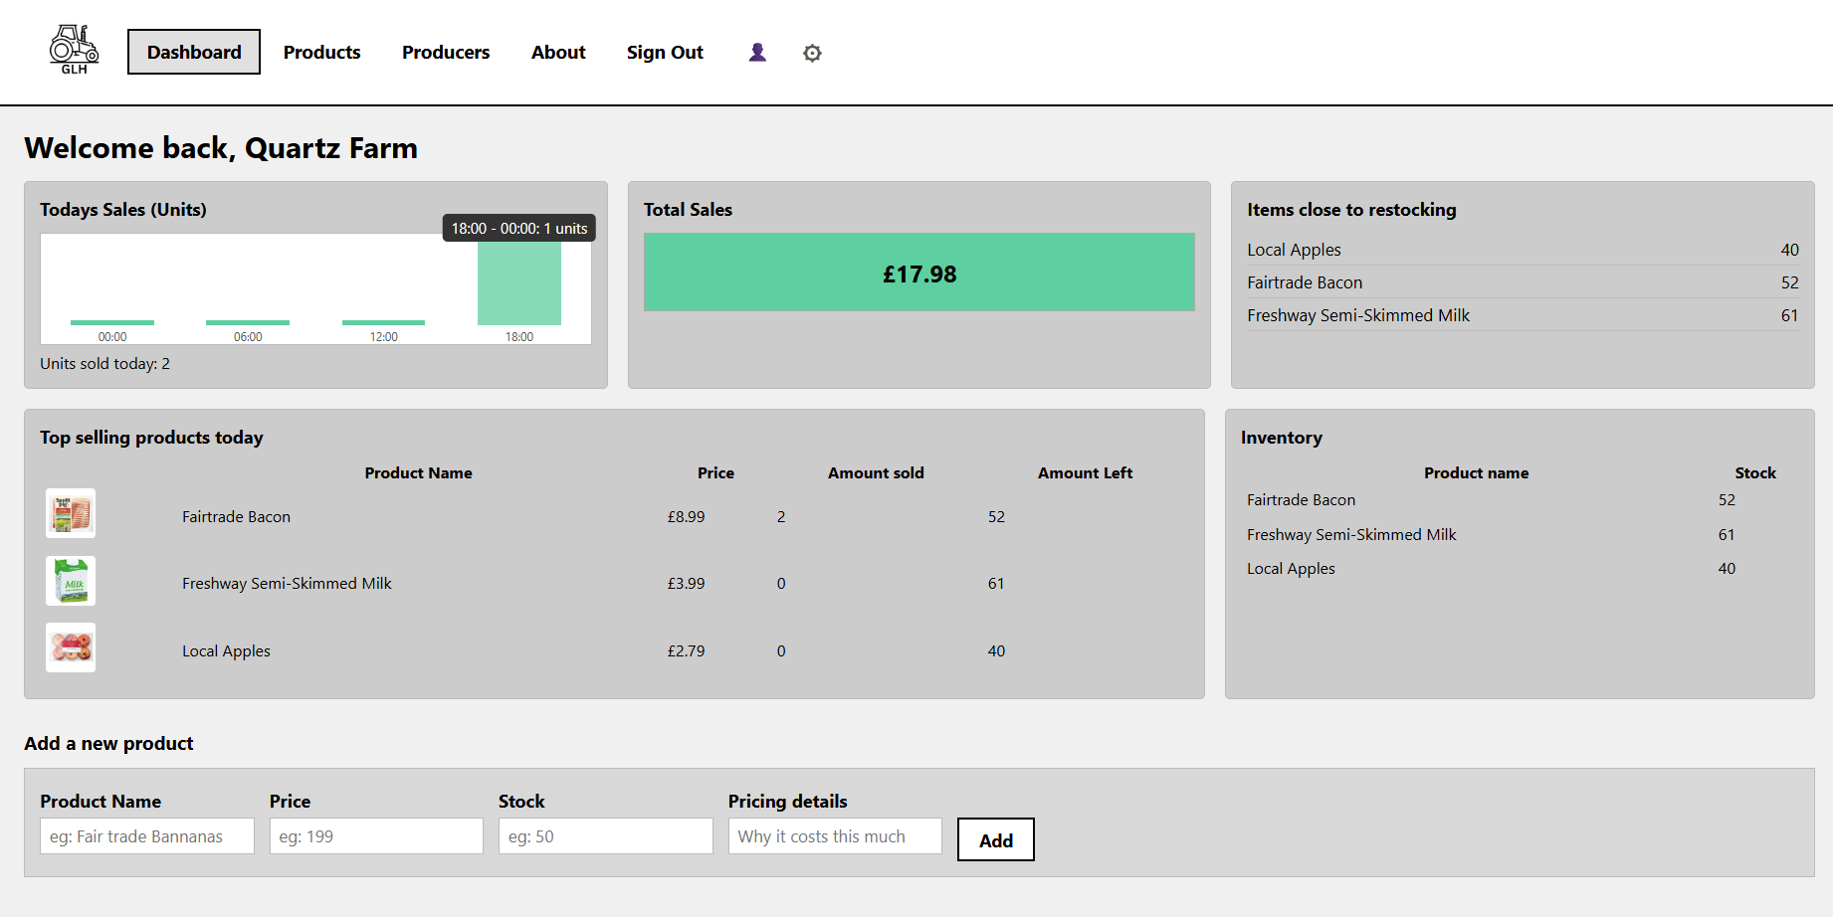Select Local Apples in restocking list
The height and width of the screenshot is (917, 1833).
[1523, 250]
